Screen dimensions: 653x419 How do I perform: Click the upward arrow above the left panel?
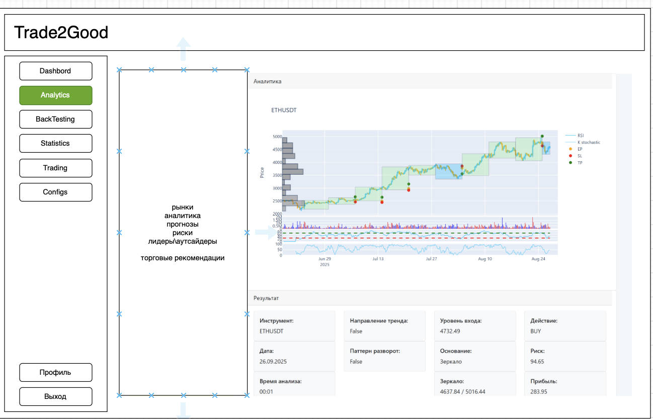pos(184,49)
